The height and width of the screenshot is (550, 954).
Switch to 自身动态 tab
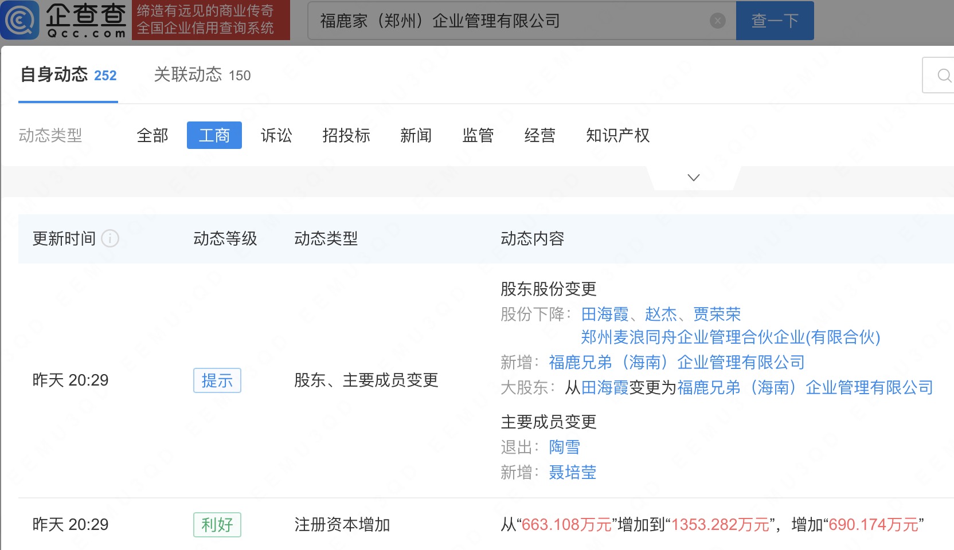(68, 75)
